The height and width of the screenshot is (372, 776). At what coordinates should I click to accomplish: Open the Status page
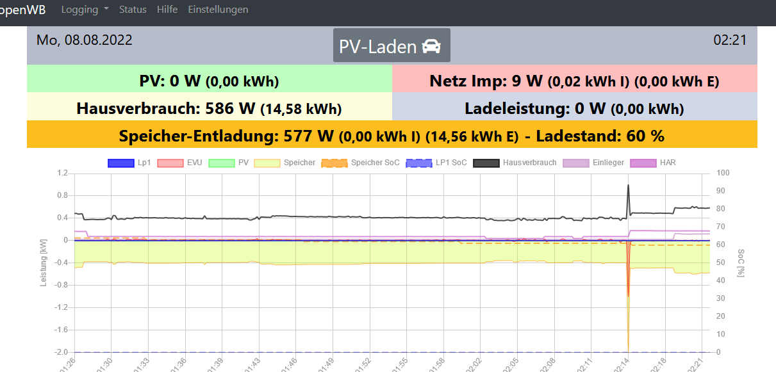click(133, 10)
